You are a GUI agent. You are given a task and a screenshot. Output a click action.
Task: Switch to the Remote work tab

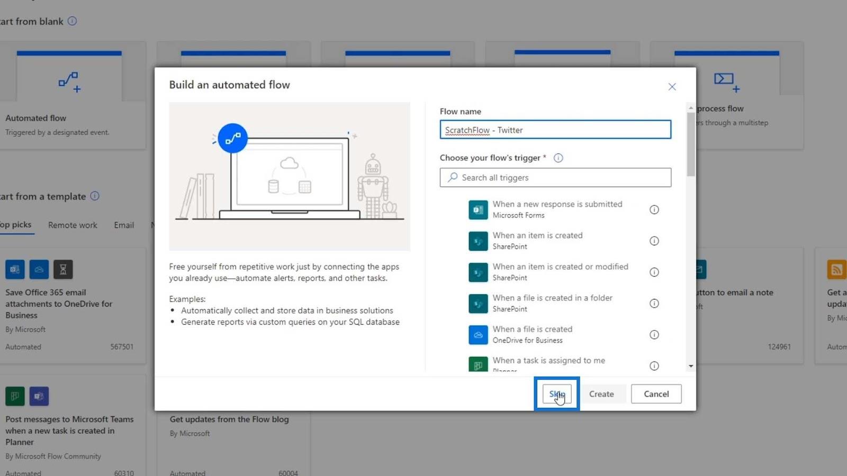pos(73,225)
